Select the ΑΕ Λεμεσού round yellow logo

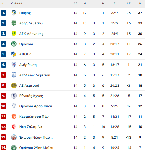point(14,85)
